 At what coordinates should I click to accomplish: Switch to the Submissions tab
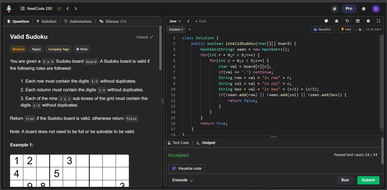pos(78,21)
